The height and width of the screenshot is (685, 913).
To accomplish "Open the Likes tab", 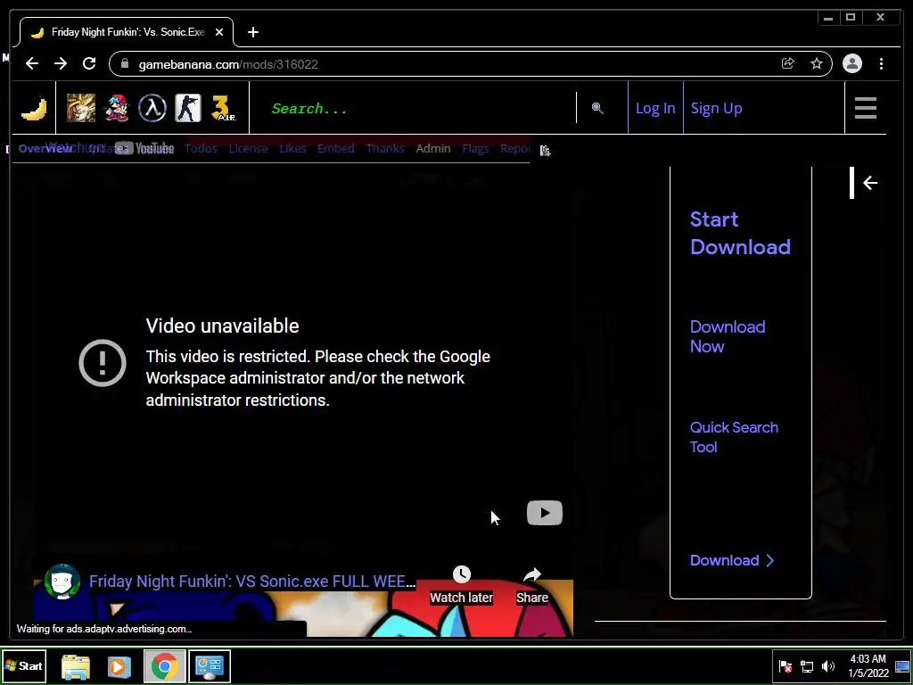I will click(292, 149).
